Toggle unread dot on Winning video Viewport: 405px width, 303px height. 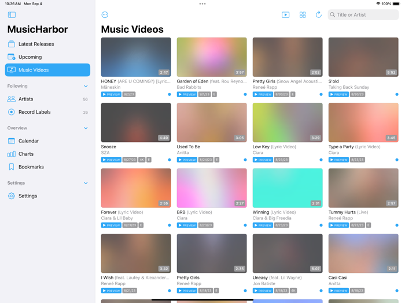(321, 225)
